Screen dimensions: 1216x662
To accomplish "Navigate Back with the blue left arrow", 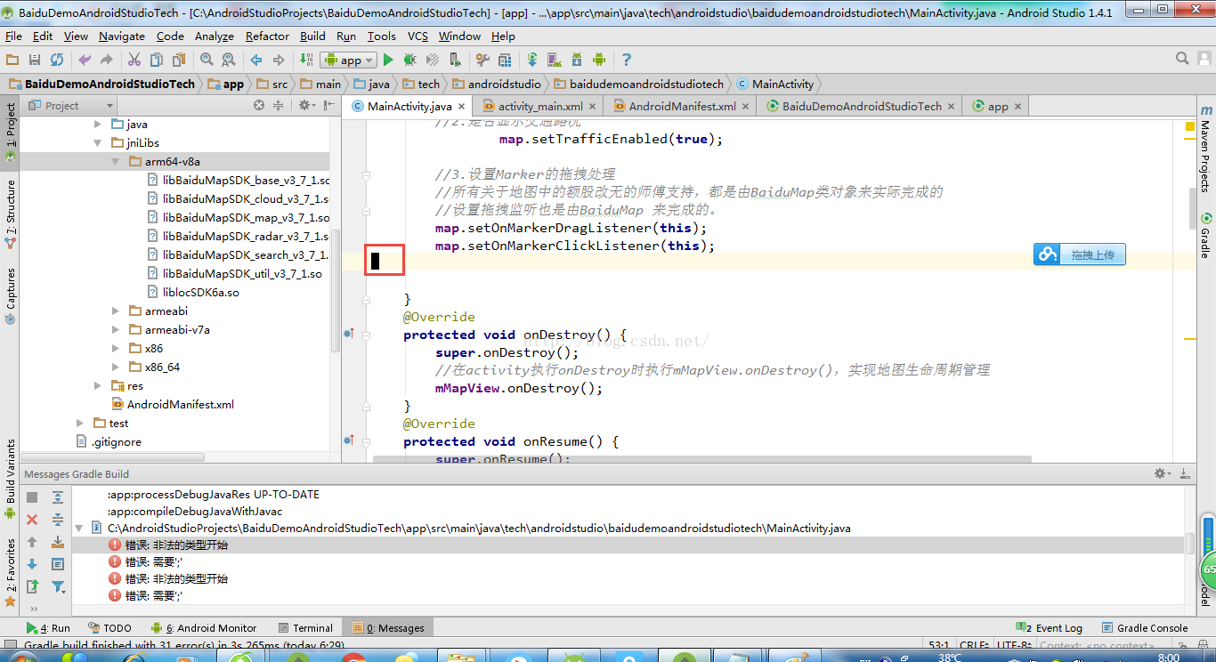I will [x=256, y=60].
